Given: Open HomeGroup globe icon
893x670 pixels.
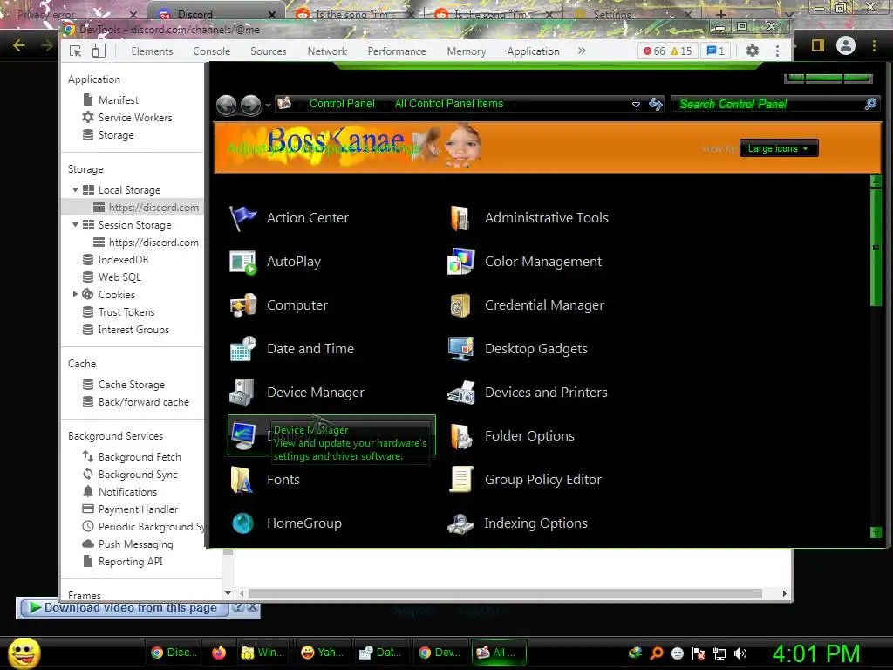Looking at the screenshot, I should tap(243, 523).
